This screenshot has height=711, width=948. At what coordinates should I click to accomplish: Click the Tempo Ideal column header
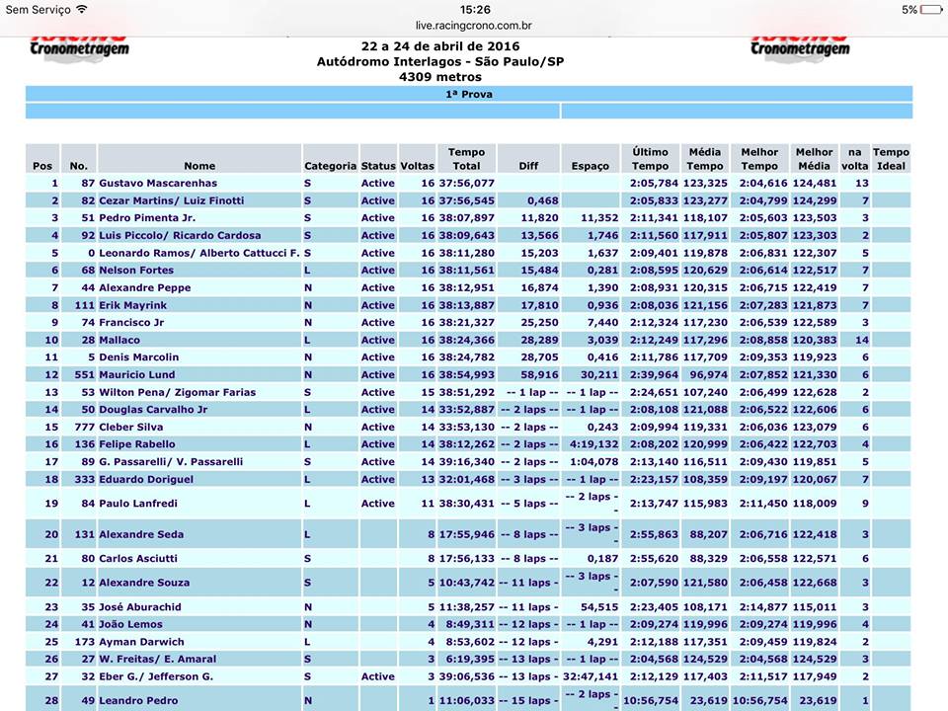890,159
